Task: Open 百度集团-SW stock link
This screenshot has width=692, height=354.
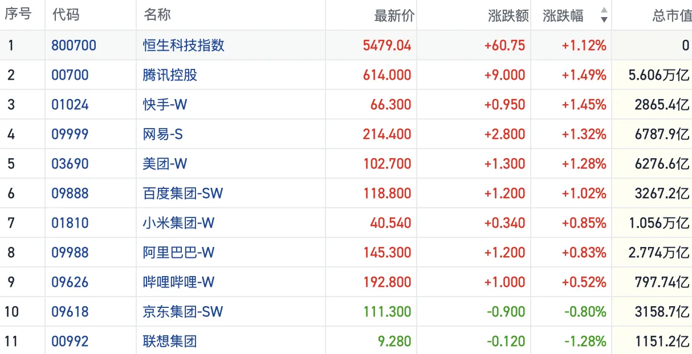Action: coord(182,194)
